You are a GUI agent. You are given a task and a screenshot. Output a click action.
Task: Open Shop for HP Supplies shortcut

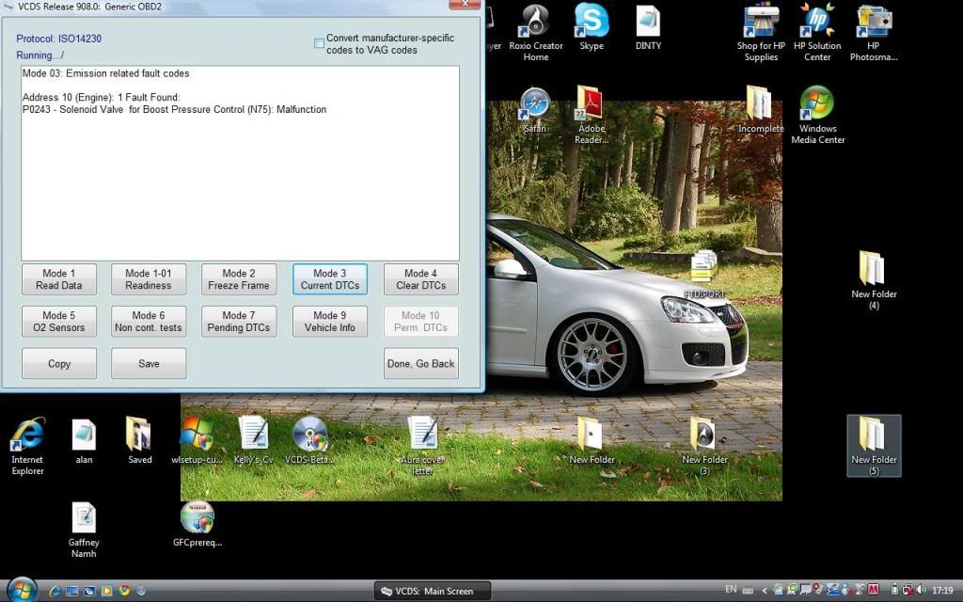[x=761, y=32]
